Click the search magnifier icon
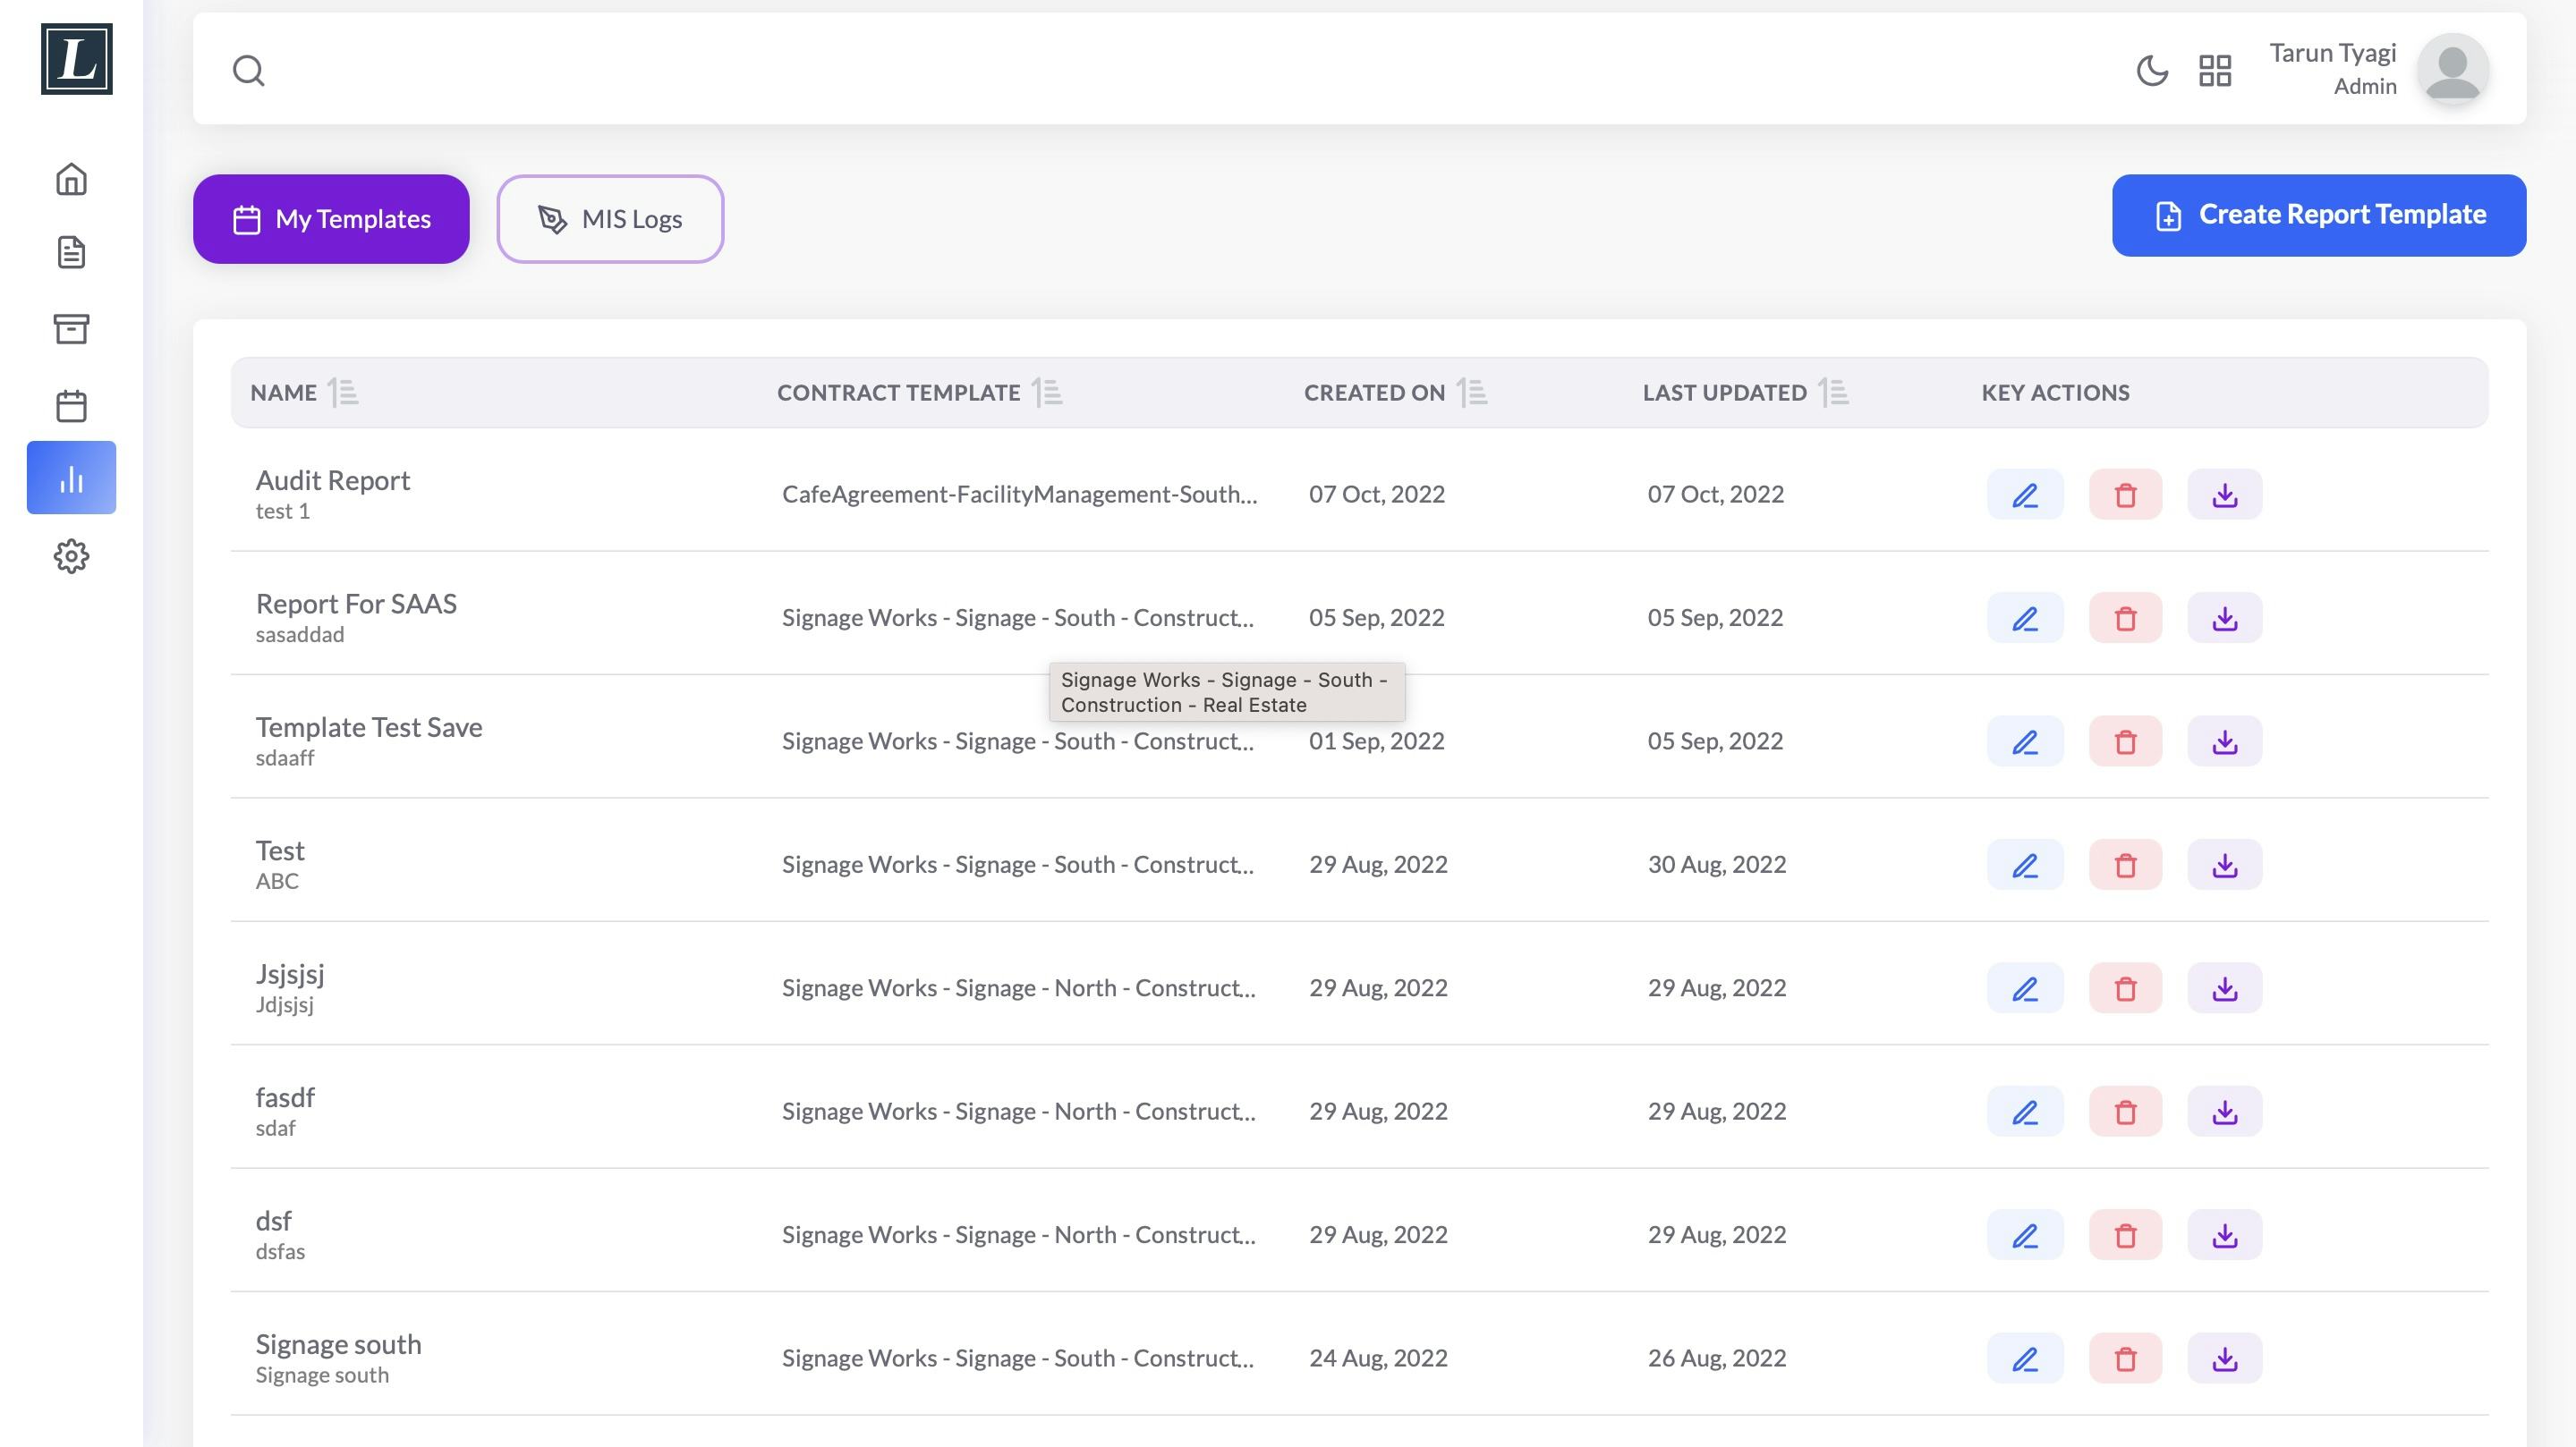 pyautogui.click(x=249, y=71)
